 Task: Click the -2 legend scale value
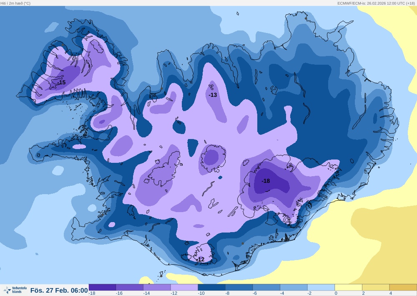tap(309, 293)
